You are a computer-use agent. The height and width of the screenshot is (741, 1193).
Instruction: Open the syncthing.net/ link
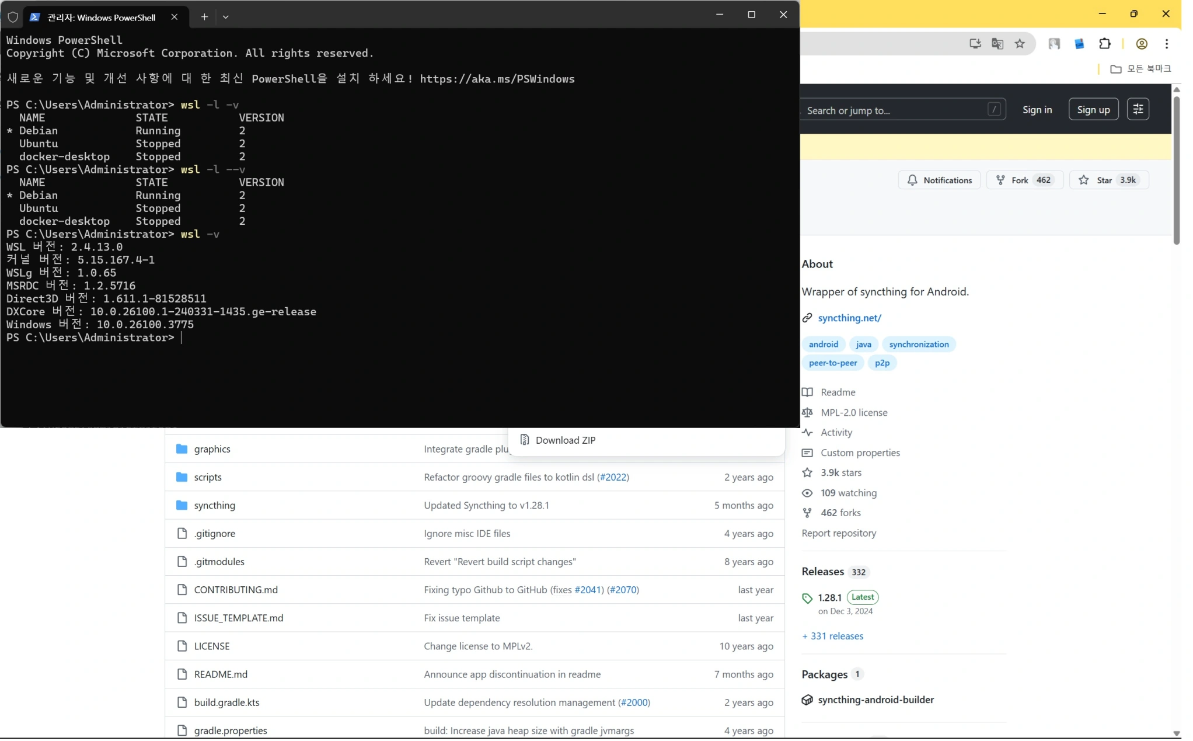(x=850, y=318)
